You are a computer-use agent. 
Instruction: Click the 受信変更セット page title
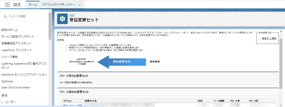coord(84,20)
